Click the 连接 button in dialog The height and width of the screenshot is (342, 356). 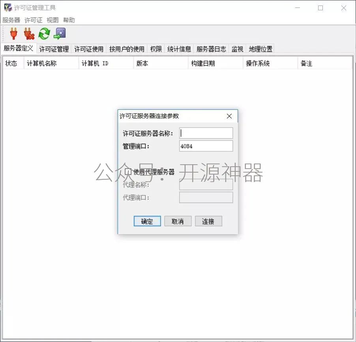coord(208,222)
